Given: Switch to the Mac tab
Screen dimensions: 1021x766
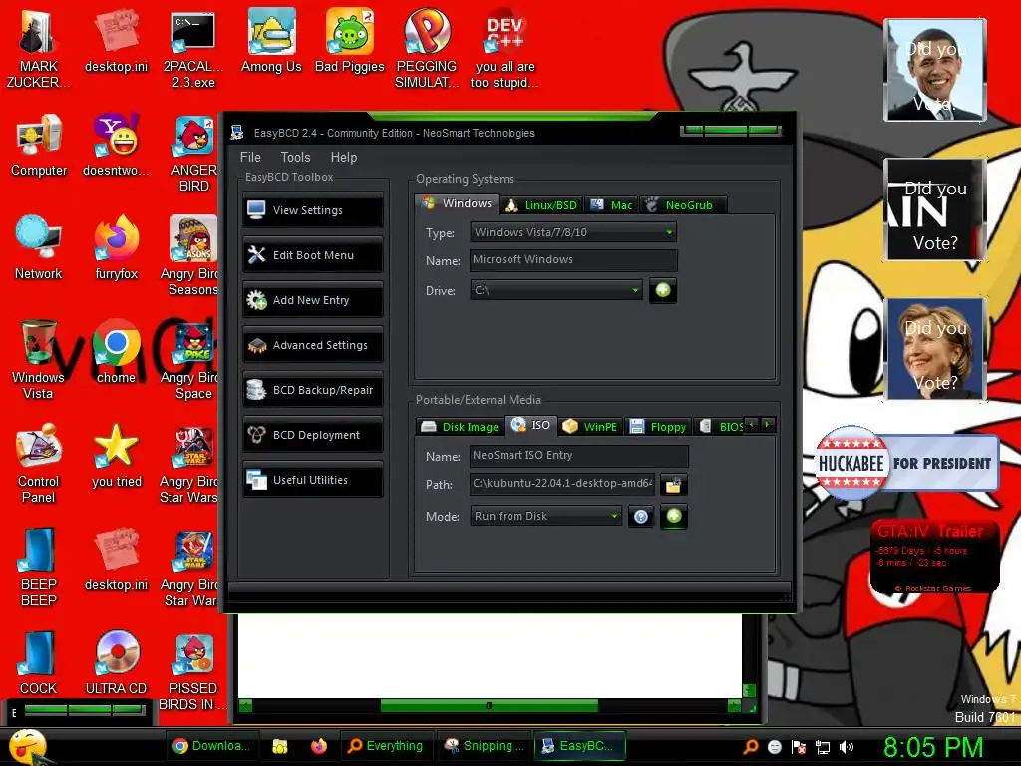Looking at the screenshot, I should click(611, 205).
